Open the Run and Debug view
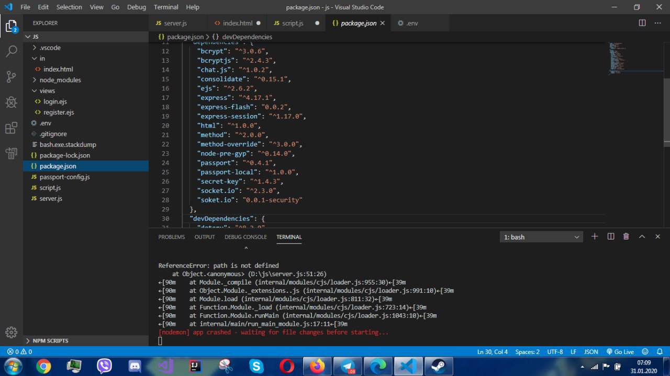670x376 pixels. pyautogui.click(x=12, y=102)
